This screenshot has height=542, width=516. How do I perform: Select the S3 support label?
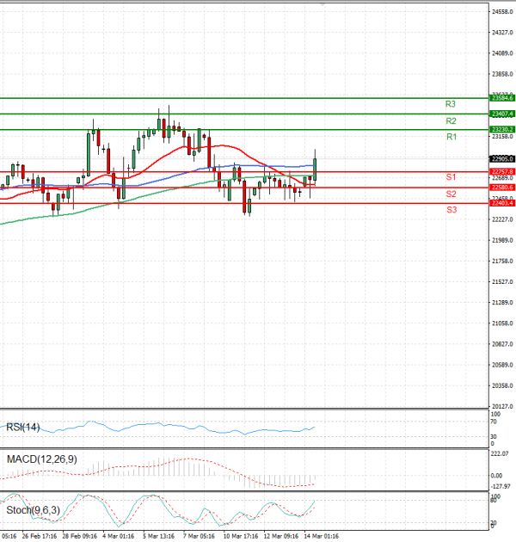(x=451, y=210)
